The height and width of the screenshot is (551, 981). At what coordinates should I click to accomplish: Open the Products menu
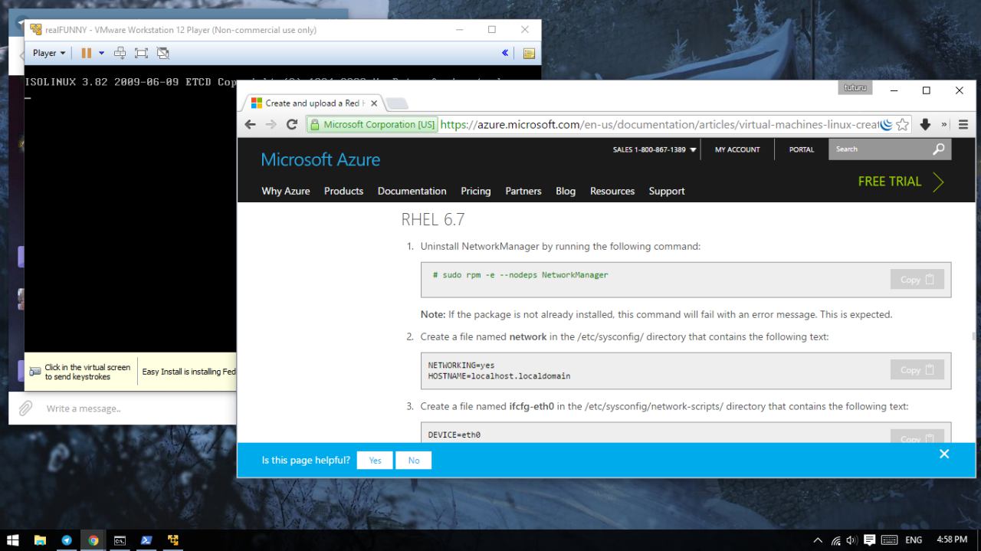(x=343, y=191)
